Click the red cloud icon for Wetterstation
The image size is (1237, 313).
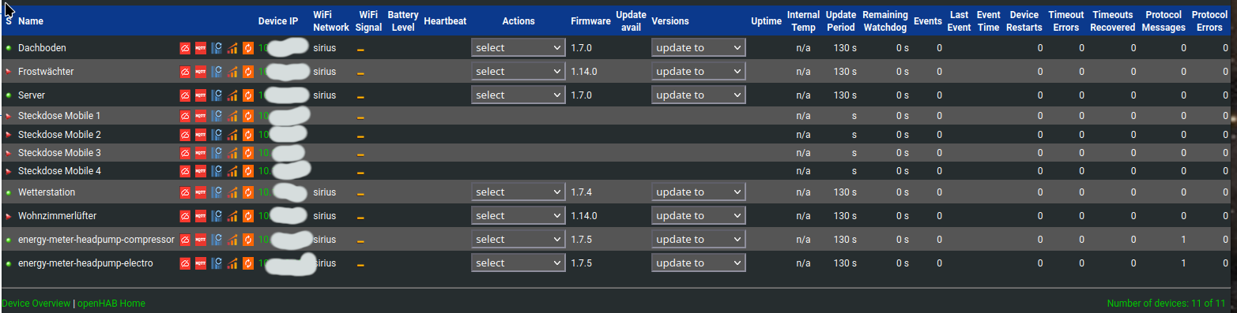tap(185, 192)
